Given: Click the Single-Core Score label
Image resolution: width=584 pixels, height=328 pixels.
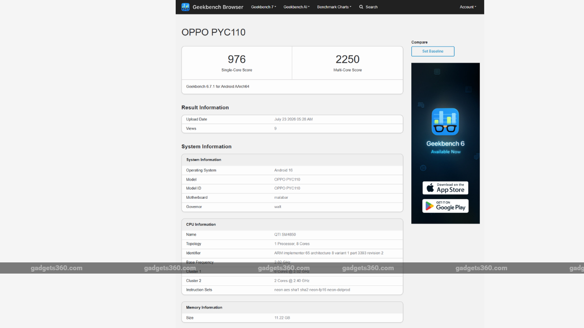Looking at the screenshot, I should 237,70.
